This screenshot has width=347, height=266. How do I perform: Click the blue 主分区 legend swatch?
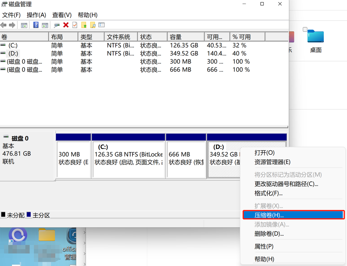point(29,214)
